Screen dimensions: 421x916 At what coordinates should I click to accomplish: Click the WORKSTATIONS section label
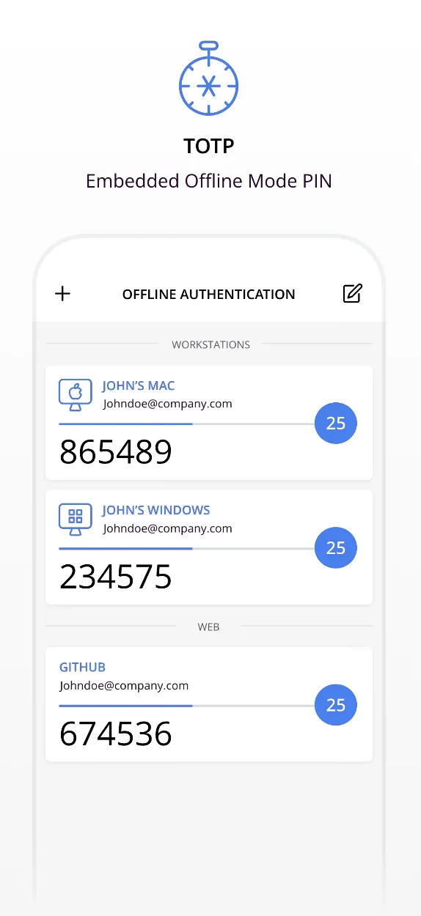pos(211,344)
